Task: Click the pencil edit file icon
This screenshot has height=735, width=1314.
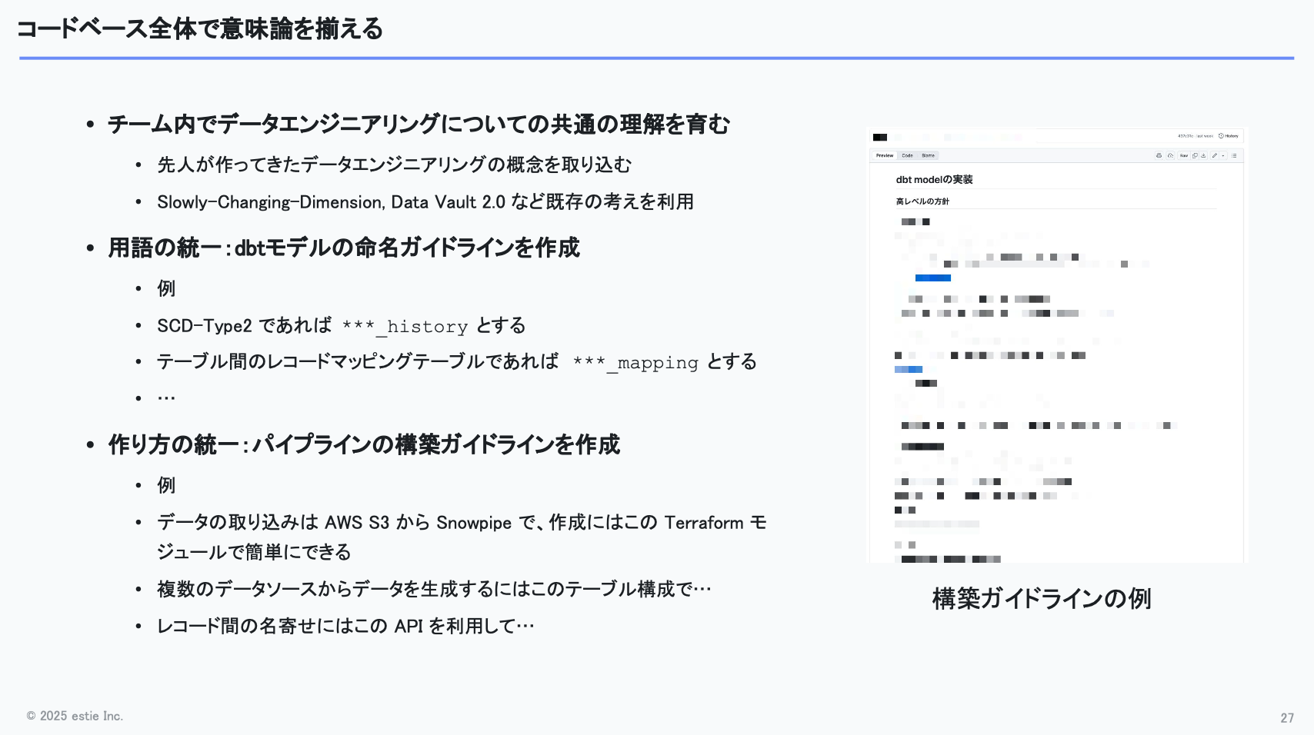Action: pos(1215,155)
